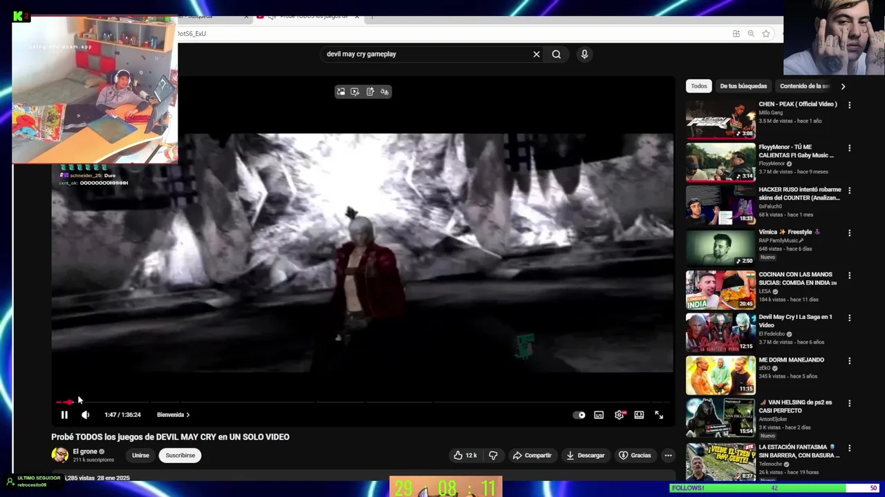
Task: Click the 'RAP FamilyMusic' channel name
Action: [780, 240]
